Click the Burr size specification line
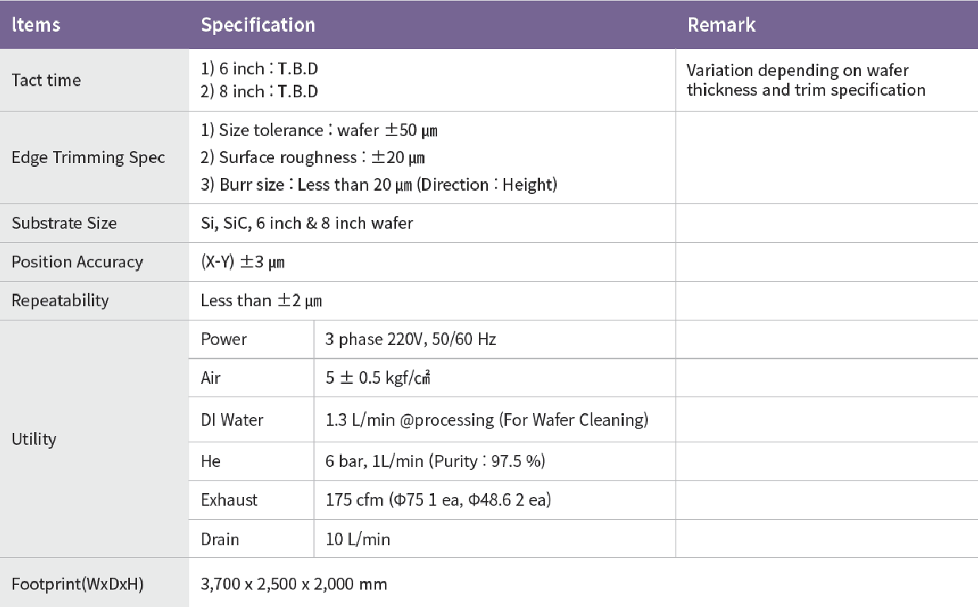 pyautogui.click(x=379, y=184)
